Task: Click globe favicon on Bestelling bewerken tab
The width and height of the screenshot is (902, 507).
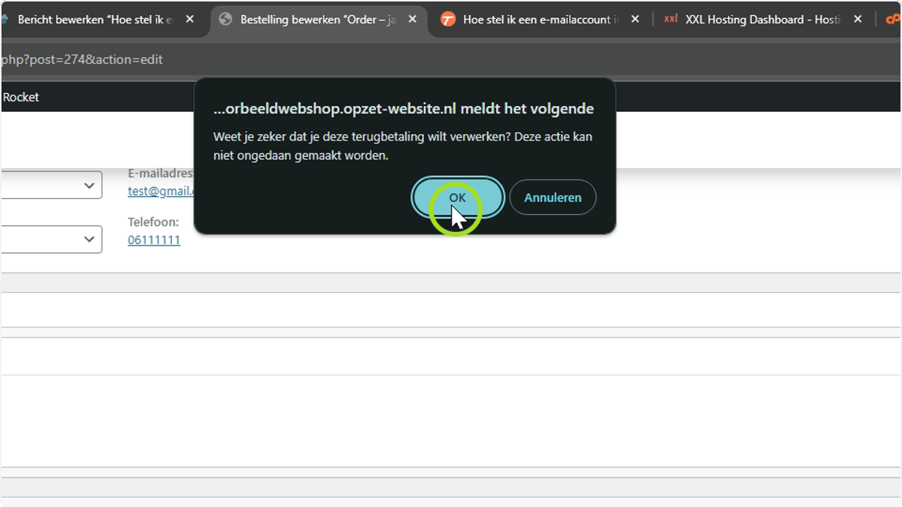Action: pos(225,20)
